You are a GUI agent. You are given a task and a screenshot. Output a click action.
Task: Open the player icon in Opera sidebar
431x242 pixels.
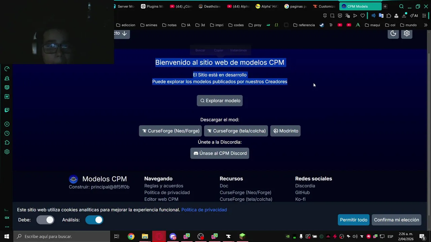7,124
